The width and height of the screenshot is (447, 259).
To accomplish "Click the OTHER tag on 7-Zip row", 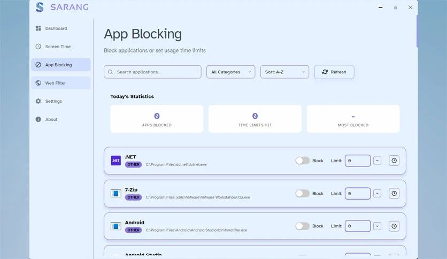I will coord(134,197).
